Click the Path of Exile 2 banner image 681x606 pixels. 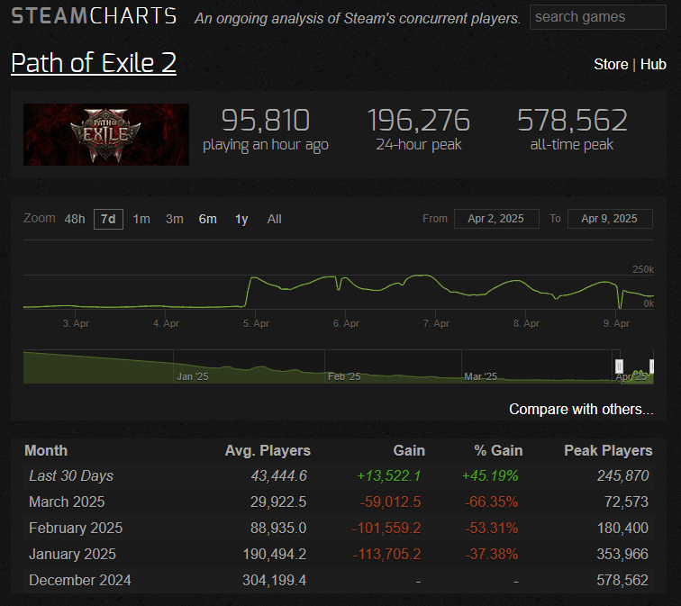(106, 134)
